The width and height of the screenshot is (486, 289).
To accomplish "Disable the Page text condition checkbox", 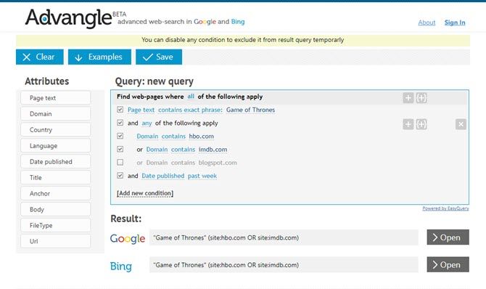I will point(120,110).
